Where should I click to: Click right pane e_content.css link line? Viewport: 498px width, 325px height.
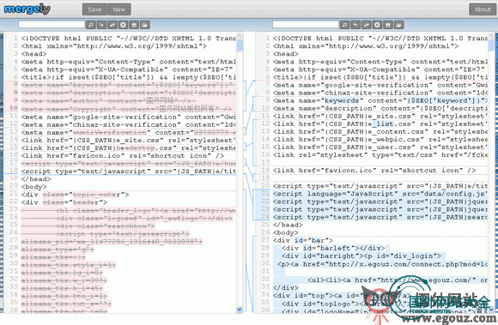(x=380, y=131)
